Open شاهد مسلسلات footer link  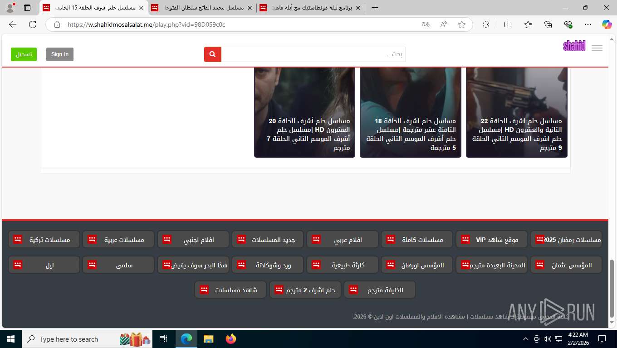[x=230, y=290]
